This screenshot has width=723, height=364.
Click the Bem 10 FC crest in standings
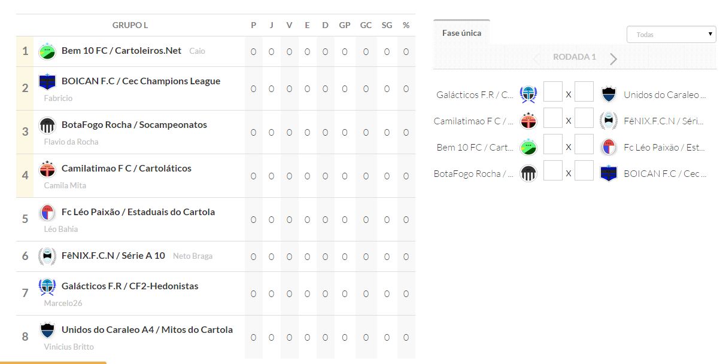click(x=47, y=51)
